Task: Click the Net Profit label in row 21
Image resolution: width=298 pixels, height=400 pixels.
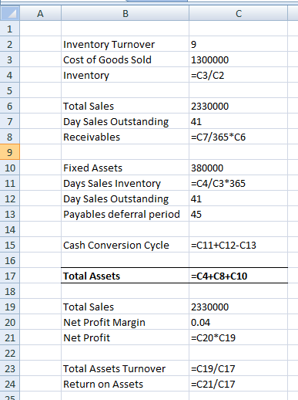Action: point(125,337)
